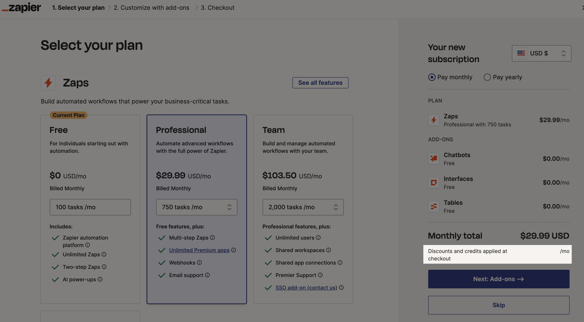Click the Interfaces add-on label
The height and width of the screenshot is (322, 584).
[x=458, y=179]
